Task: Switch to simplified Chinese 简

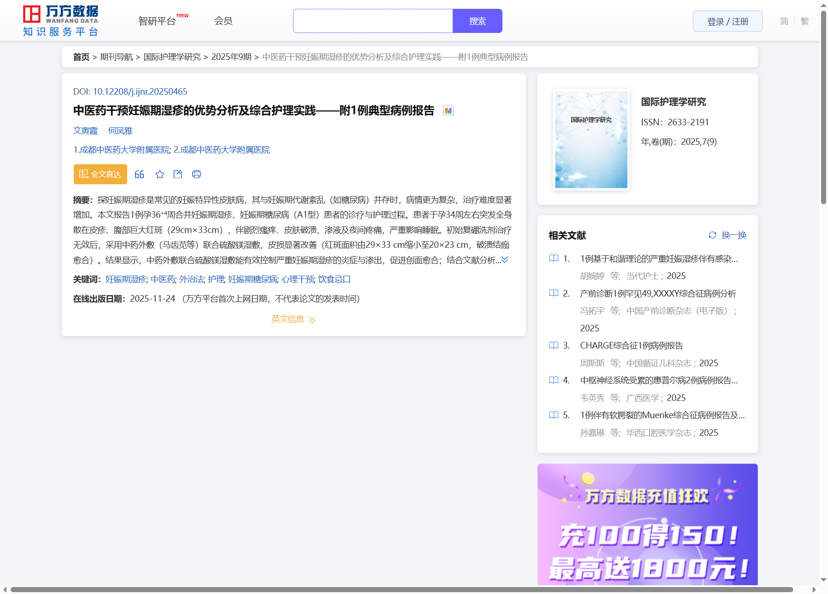Action: point(784,21)
